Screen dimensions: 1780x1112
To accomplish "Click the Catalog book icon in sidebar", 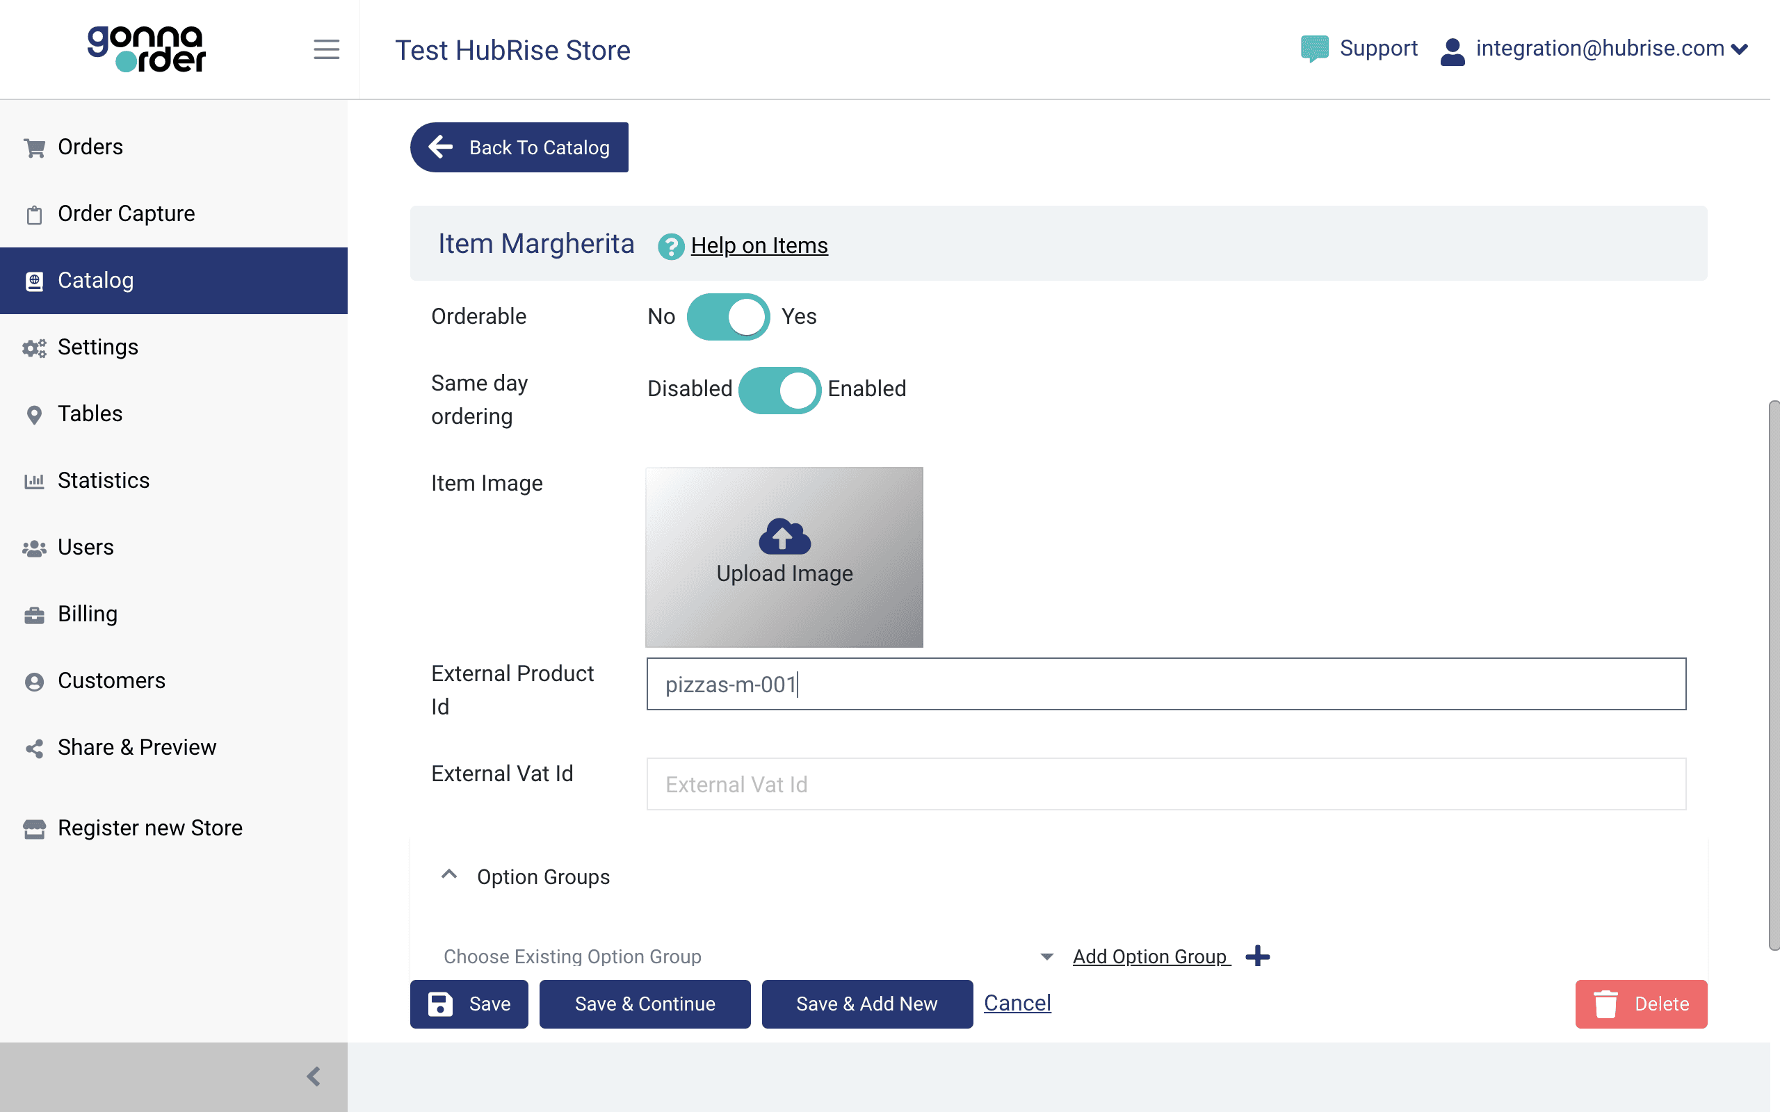I will pos(35,280).
